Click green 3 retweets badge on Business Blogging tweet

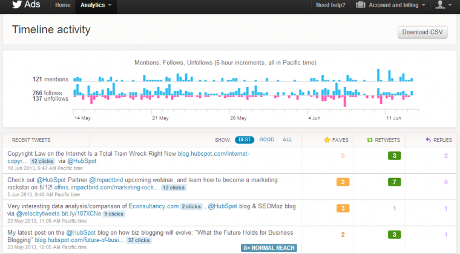(394, 235)
